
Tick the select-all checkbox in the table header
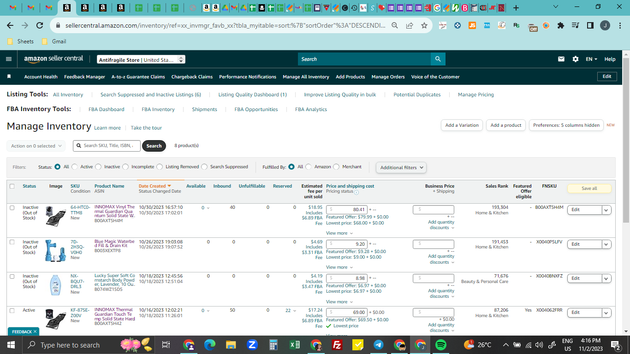point(12,186)
